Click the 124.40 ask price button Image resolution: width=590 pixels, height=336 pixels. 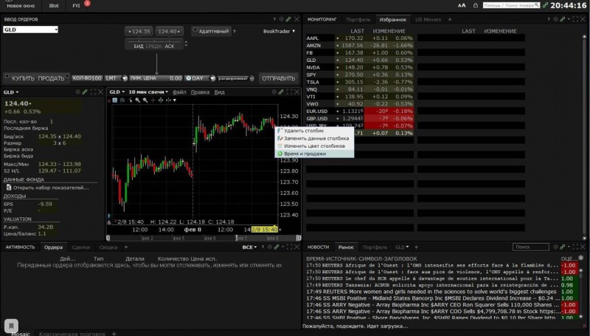(x=170, y=32)
